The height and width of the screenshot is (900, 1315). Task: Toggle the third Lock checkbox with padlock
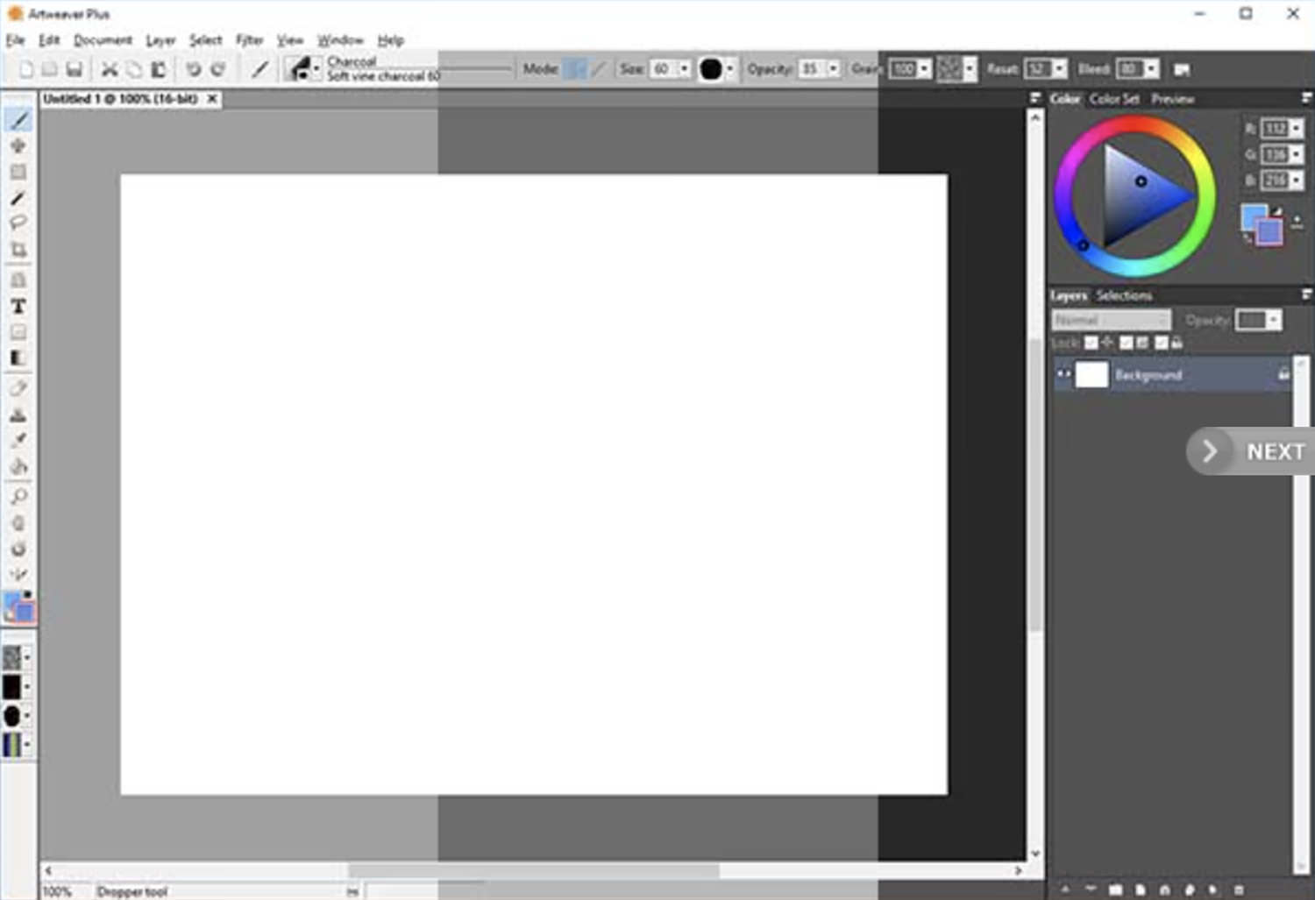pos(1162,343)
